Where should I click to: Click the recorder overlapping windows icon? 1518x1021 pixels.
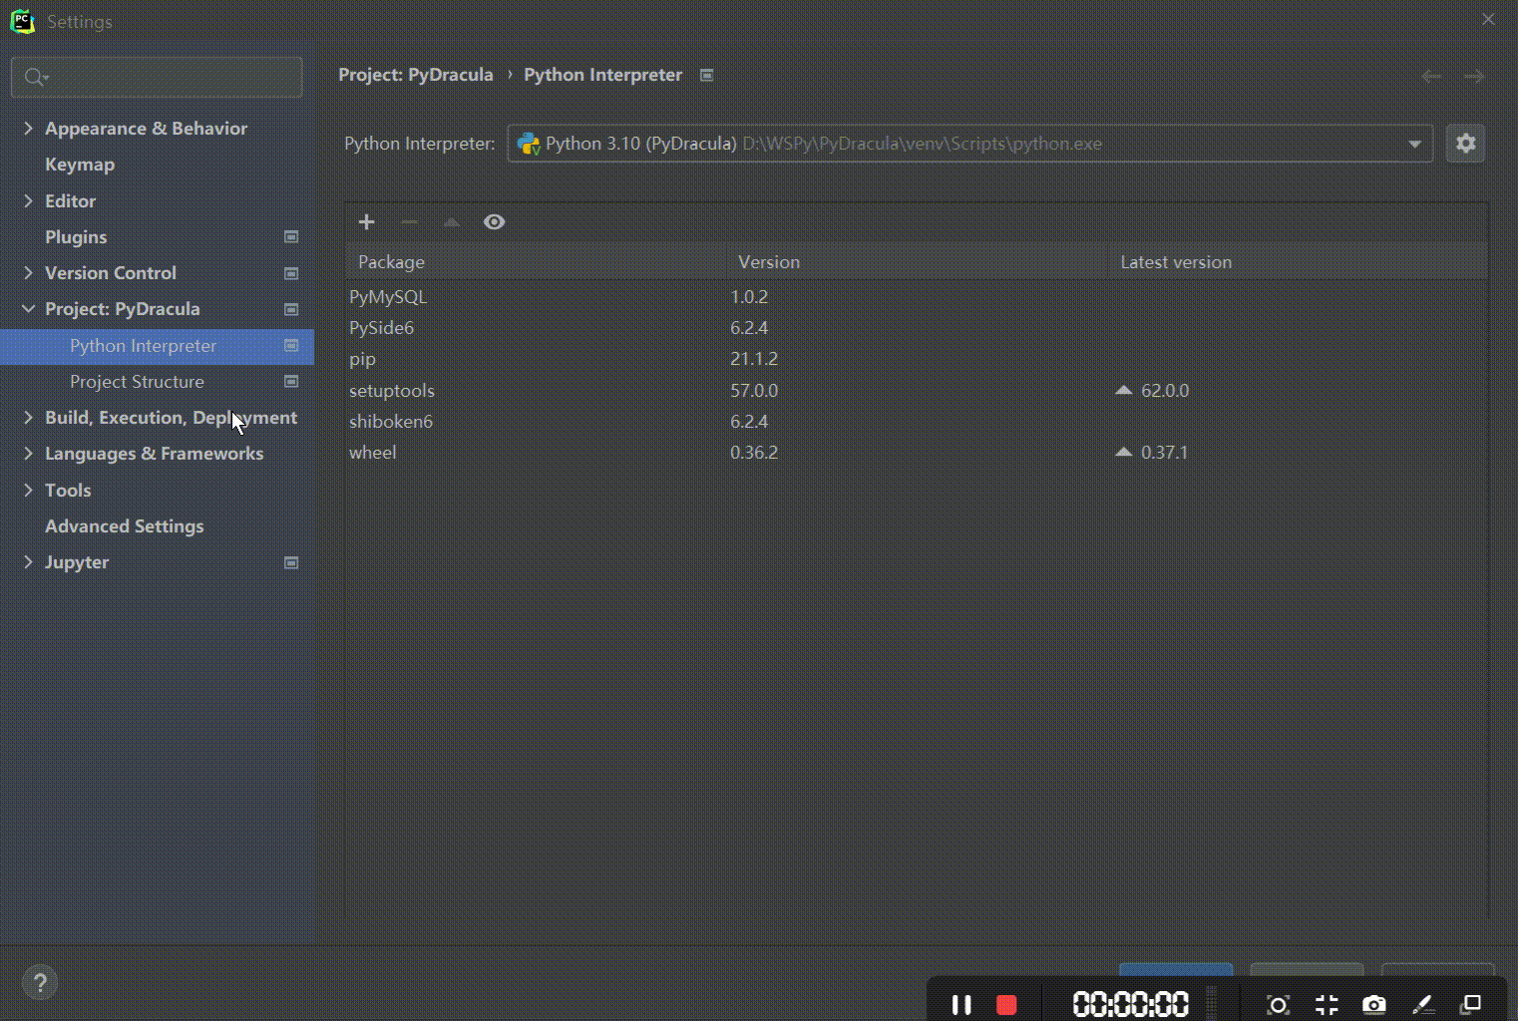point(1470,1004)
